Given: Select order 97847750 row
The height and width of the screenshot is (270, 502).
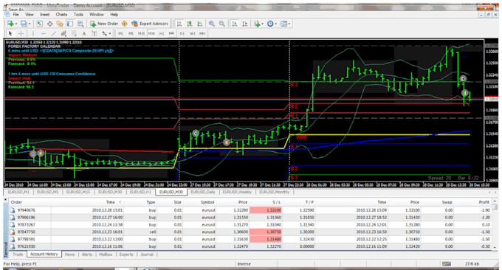Looking at the screenshot, I should click(250, 232).
